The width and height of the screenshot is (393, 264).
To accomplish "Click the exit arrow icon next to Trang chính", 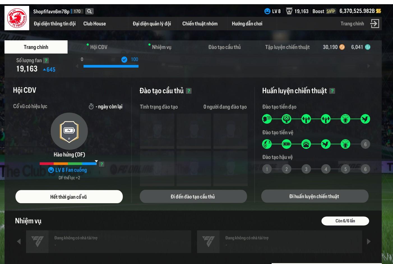I will point(374,24).
